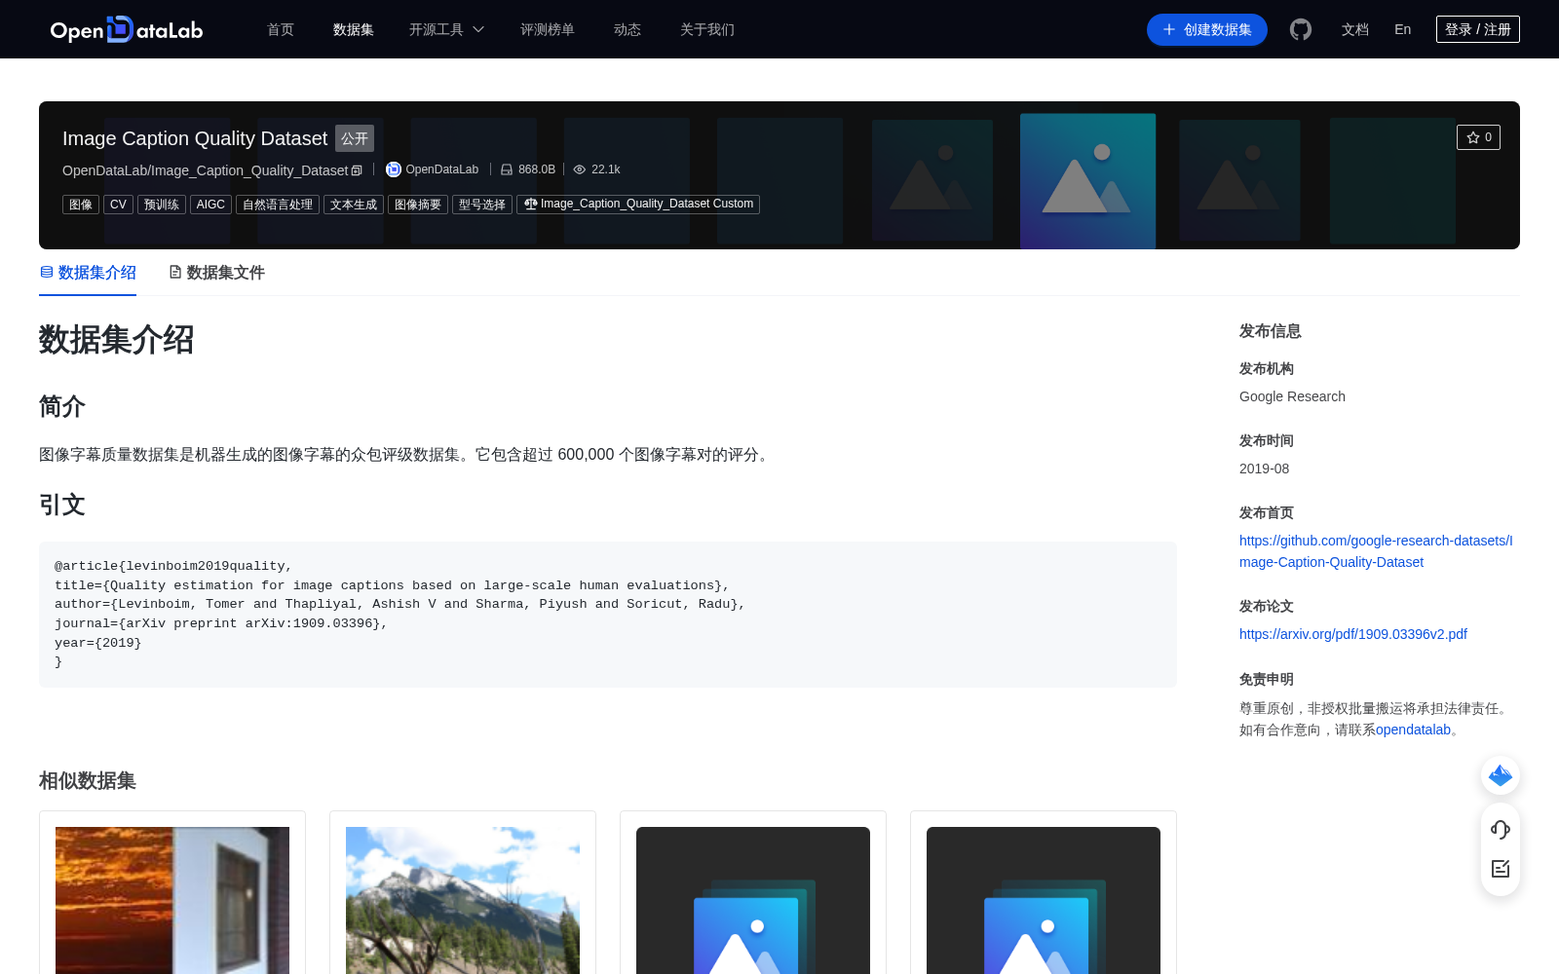Open the 评测榜单 nav item
The image size is (1559, 974).
(548, 29)
